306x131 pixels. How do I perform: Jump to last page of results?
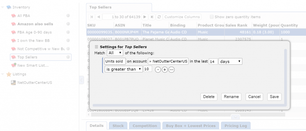pyautogui.click(x=152, y=17)
